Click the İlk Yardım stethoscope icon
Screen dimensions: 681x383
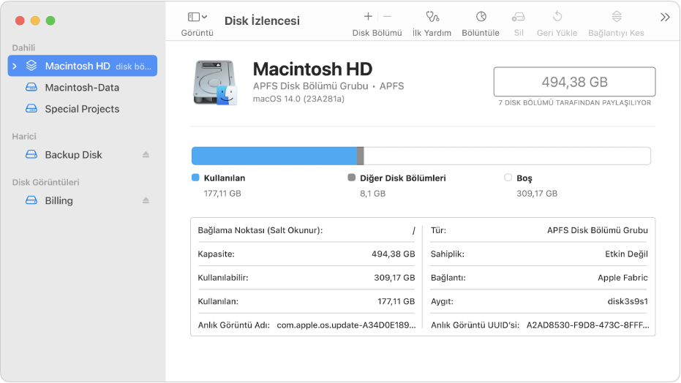point(432,17)
